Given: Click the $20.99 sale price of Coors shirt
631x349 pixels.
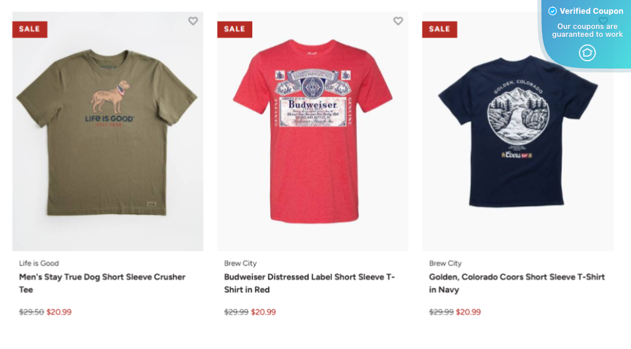Looking at the screenshot, I should 468,312.
